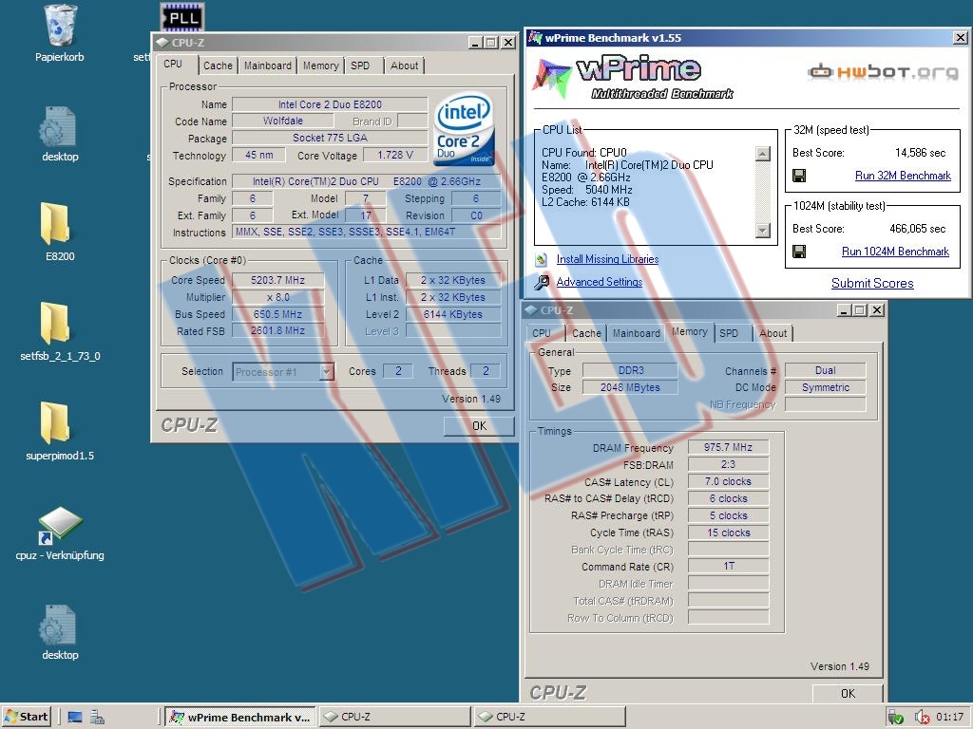The image size is (973, 729).
Task: Open CPU tab in right CPU-Z window
Action: 542,333
